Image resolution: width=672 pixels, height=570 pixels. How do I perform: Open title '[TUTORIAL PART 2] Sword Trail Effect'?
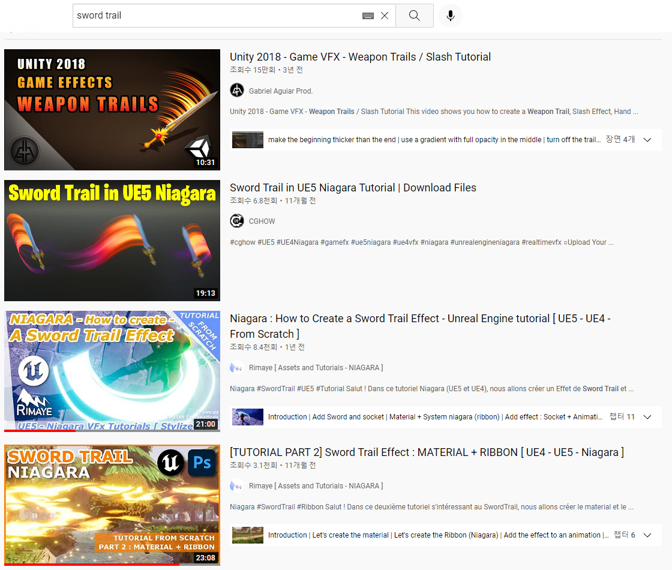[427, 452]
